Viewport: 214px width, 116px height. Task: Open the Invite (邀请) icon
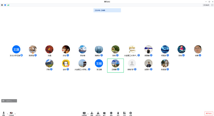(x=92, y=114)
